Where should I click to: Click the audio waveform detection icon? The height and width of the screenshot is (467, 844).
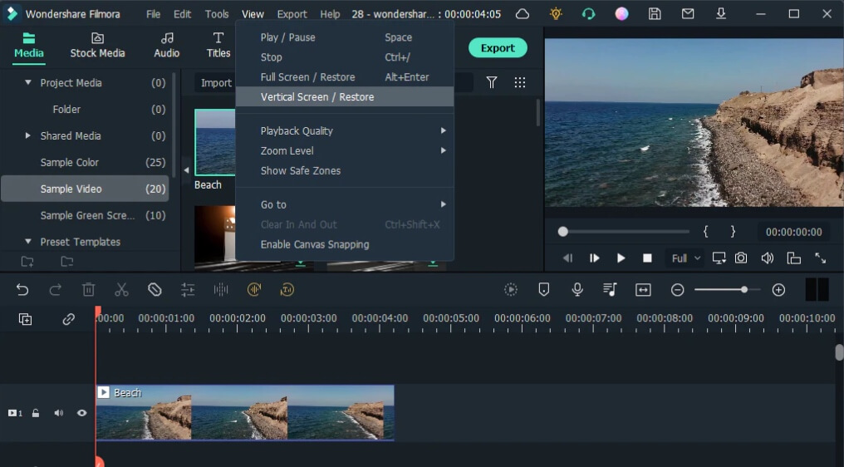click(221, 290)
